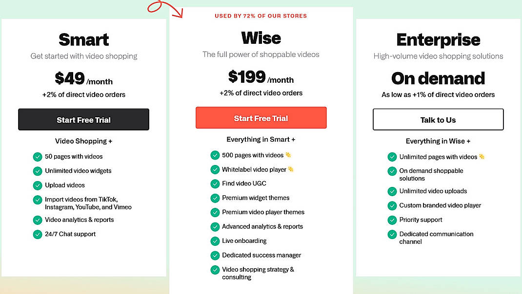Click the checkmark next to Unlimited video widgets
The image size is (522, 294).
pyautogui.click(x=38, y=171)
